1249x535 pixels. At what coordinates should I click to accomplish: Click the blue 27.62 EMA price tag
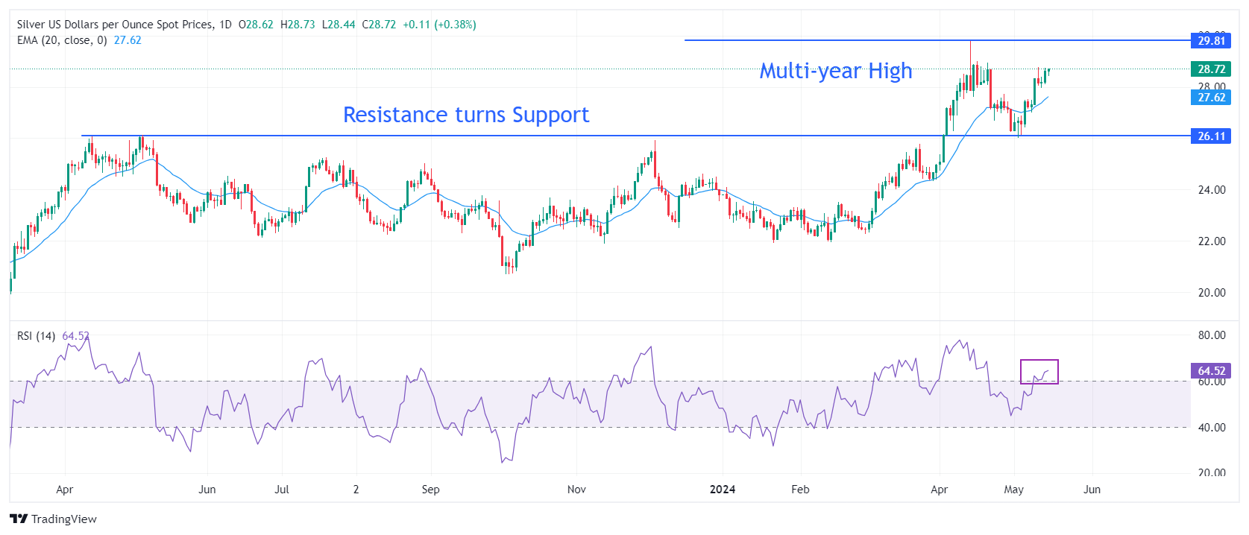(x=1211, y=98)
